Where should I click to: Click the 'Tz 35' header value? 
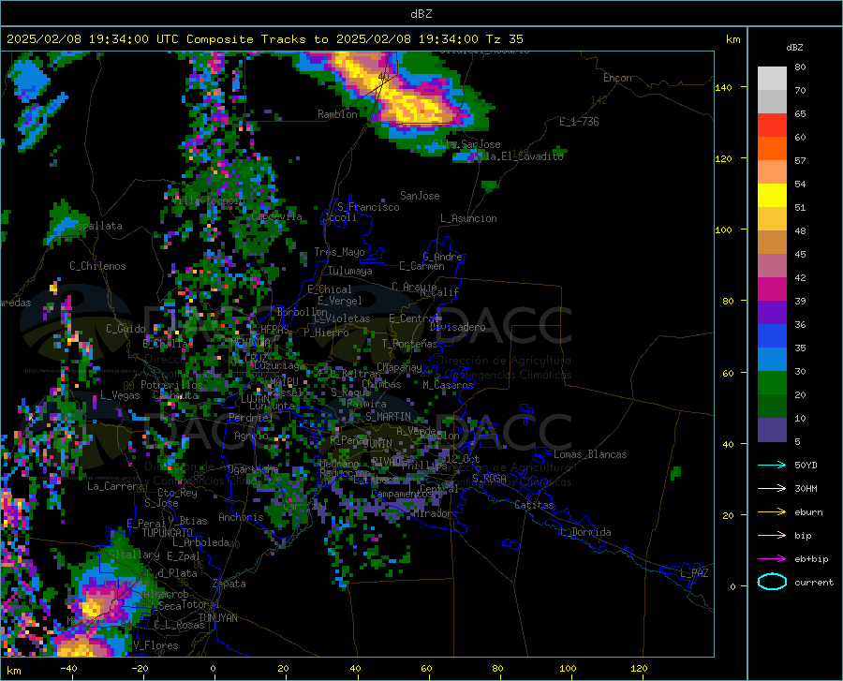coord(504,39)
